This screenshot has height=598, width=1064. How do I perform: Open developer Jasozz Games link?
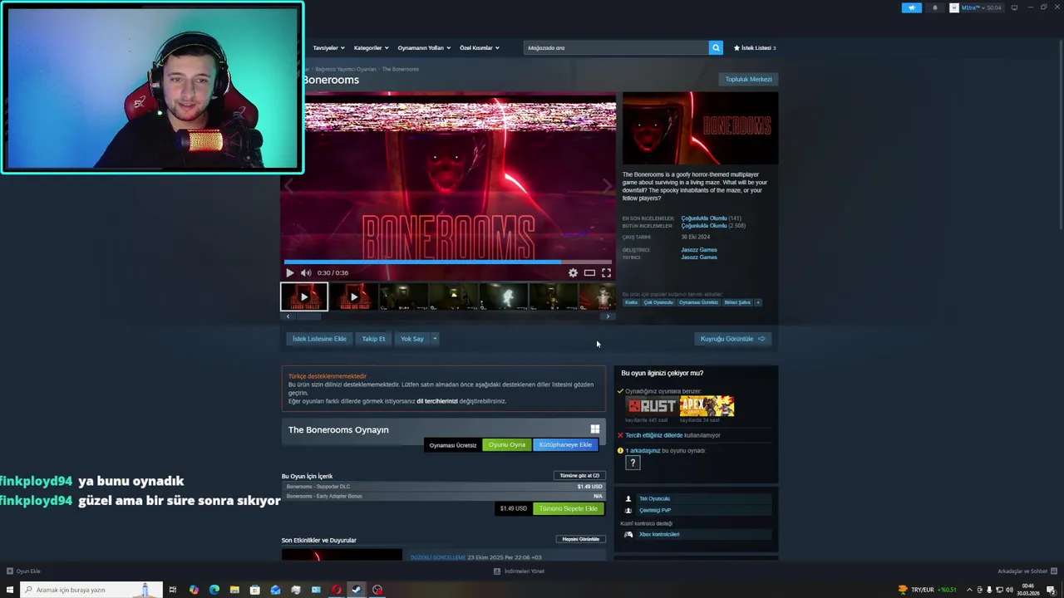click(x=699, y=249)
